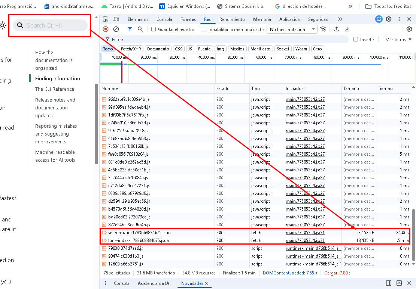Viewport: 416px width, 289px height.
Task: Open the Rendimiento tab
Action: coord(232,19)
